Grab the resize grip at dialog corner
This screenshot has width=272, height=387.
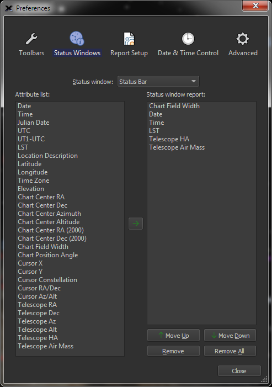[264, 379]
